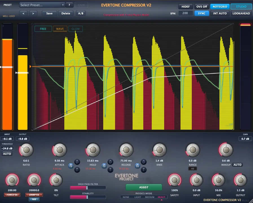Viewport: 253px width, 203px height.
Task: Enable LOOKAHEAD
Action: tap(241, 13)
